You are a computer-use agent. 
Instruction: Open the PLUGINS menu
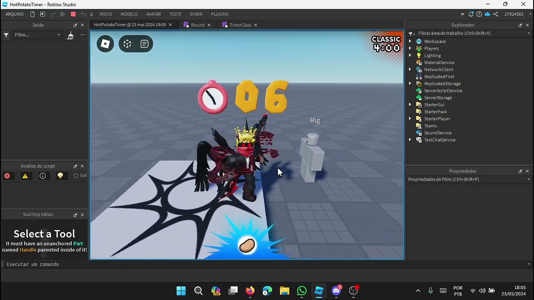tap(219, 14)
